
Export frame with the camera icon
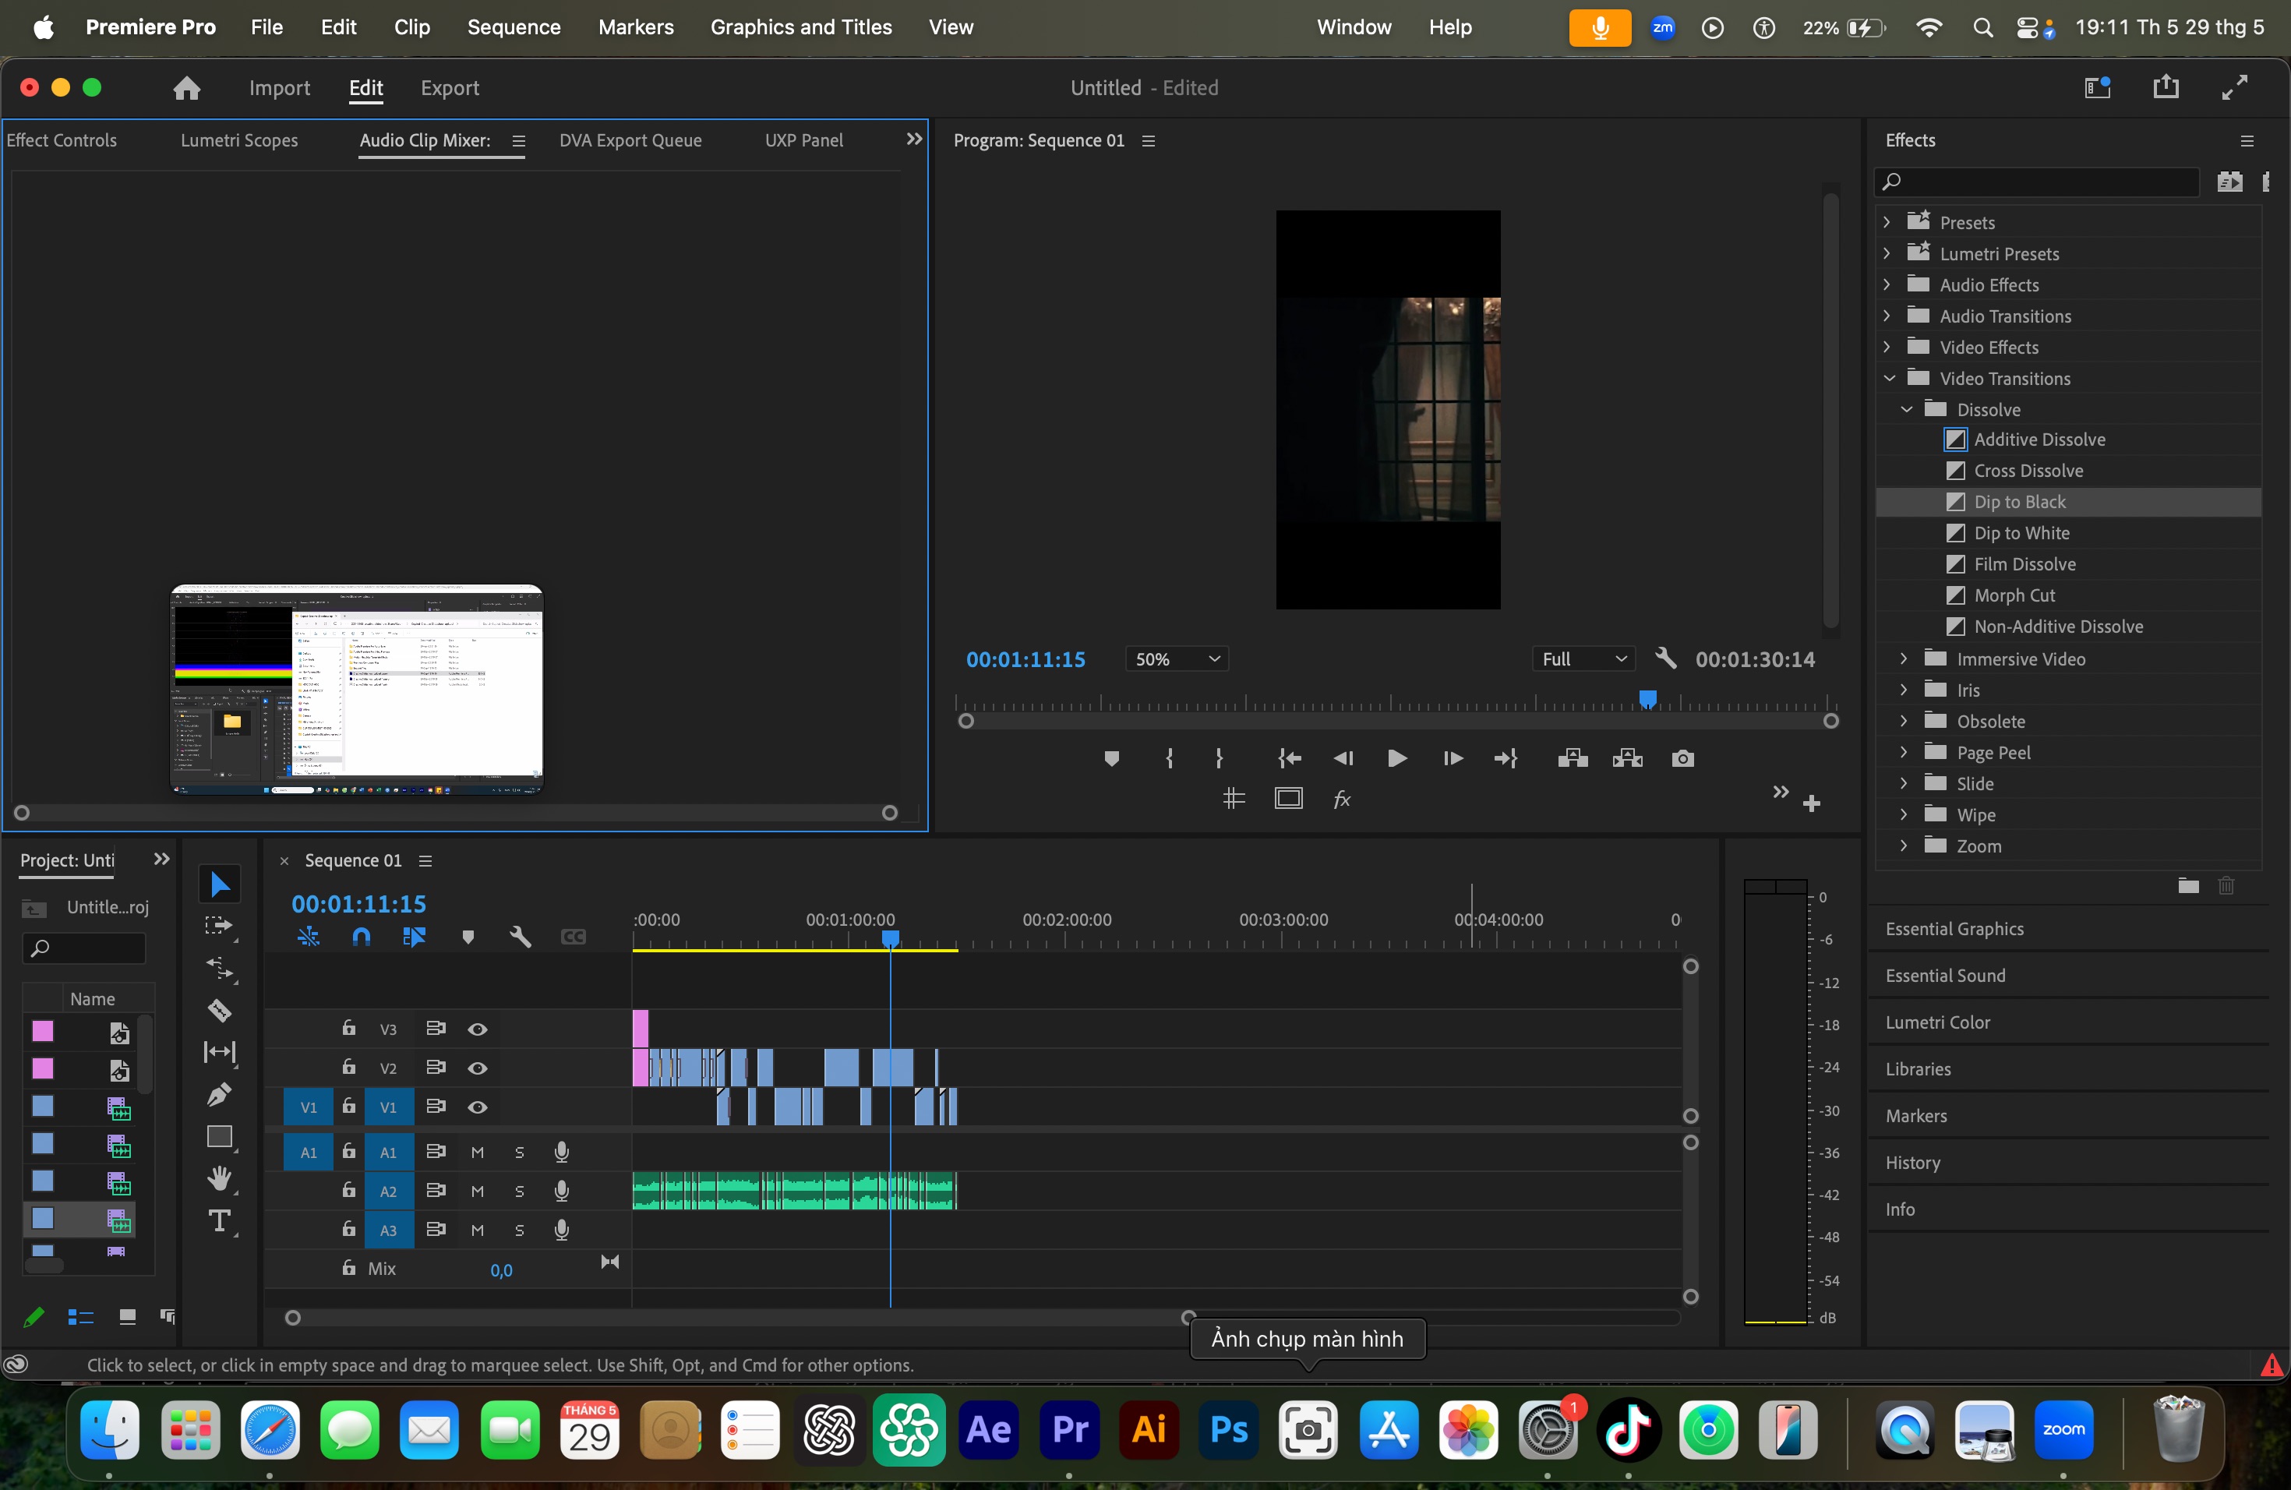coord(1682,758)
